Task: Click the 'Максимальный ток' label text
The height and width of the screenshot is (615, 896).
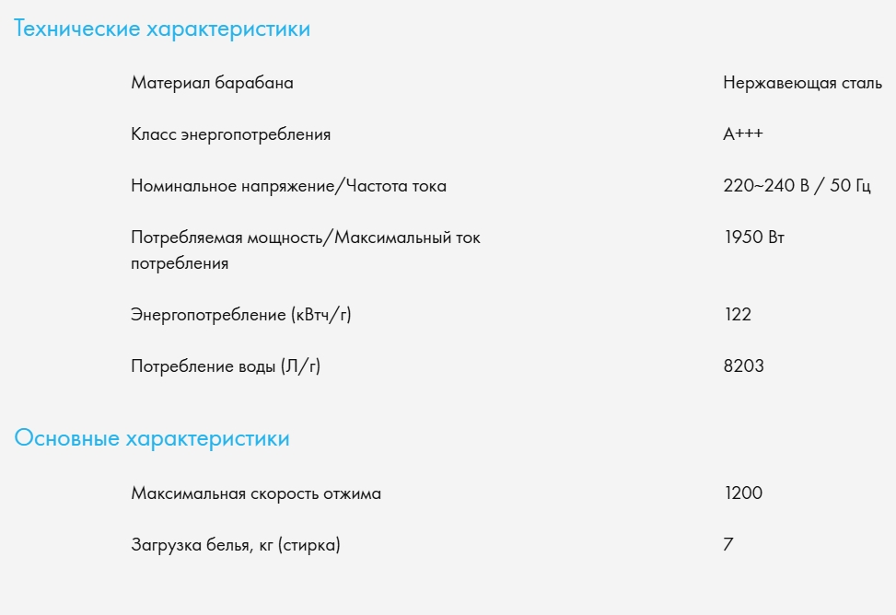Action: [x=407, y=238]
